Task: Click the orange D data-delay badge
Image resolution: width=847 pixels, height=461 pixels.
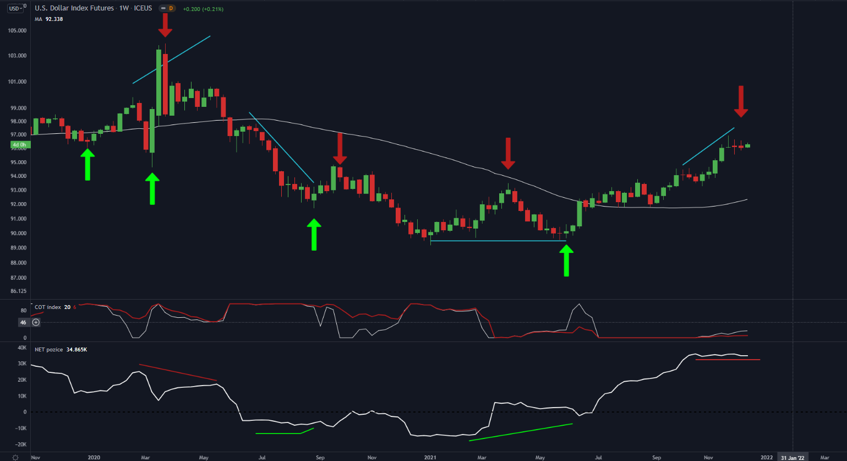Action: 171,8
